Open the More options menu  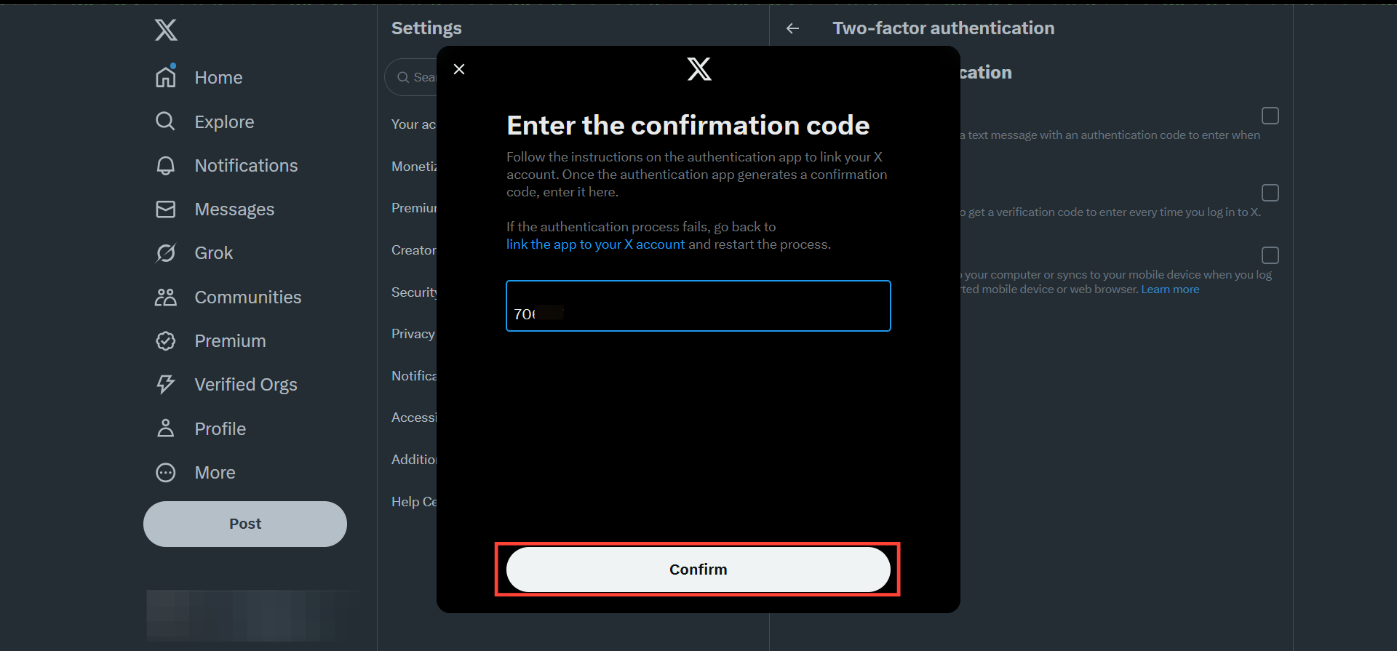tap(166, 472)
